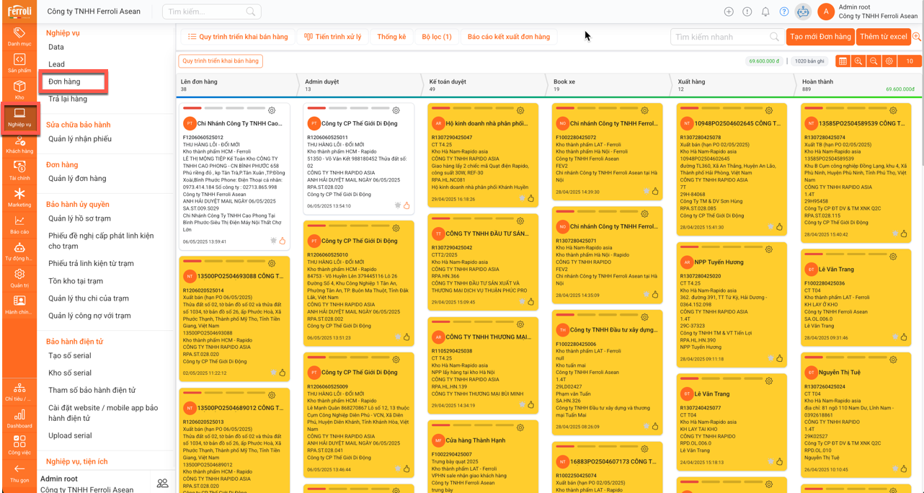Open the Khách hàng sidebar module
The image size is (924, 493).
tap(19, 145)
